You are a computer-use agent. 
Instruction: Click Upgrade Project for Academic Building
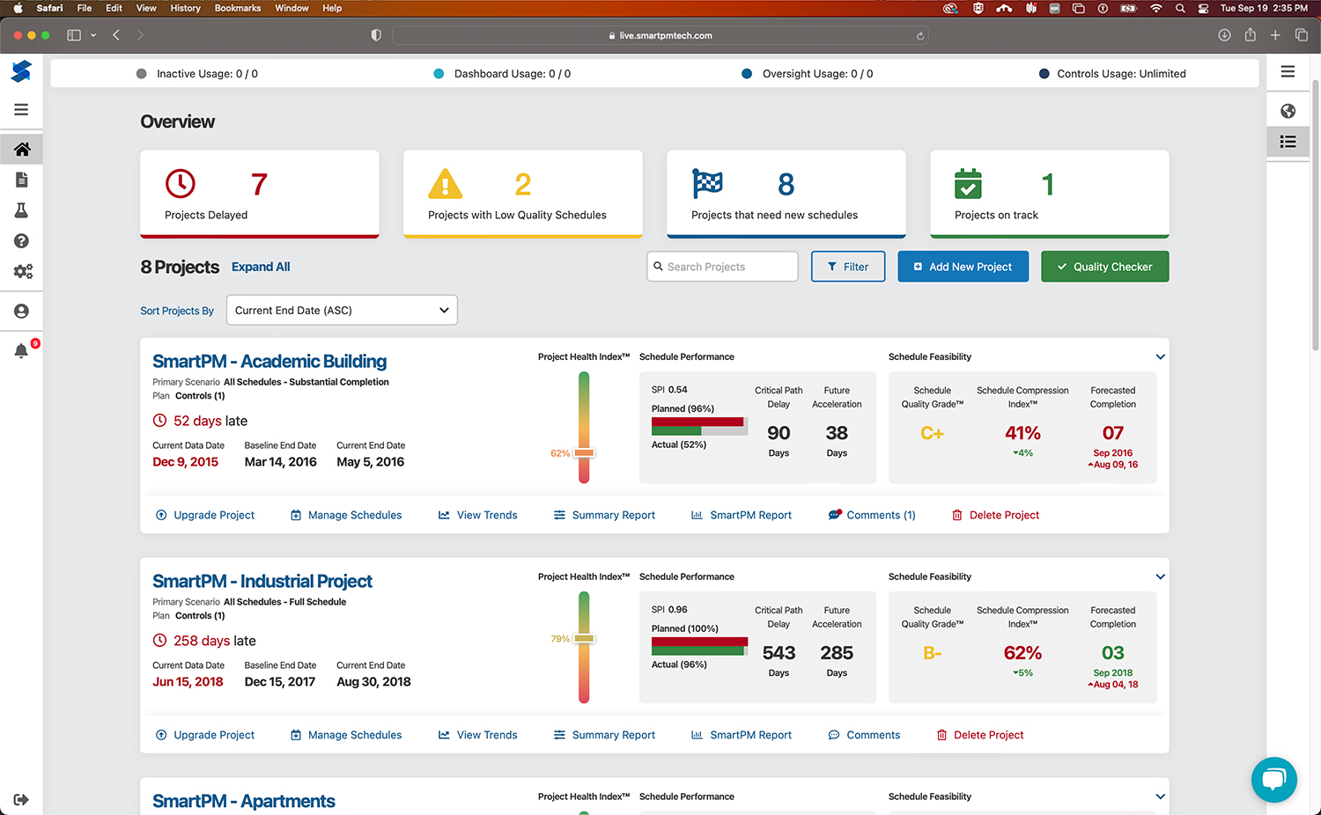[x=205, y=515]
